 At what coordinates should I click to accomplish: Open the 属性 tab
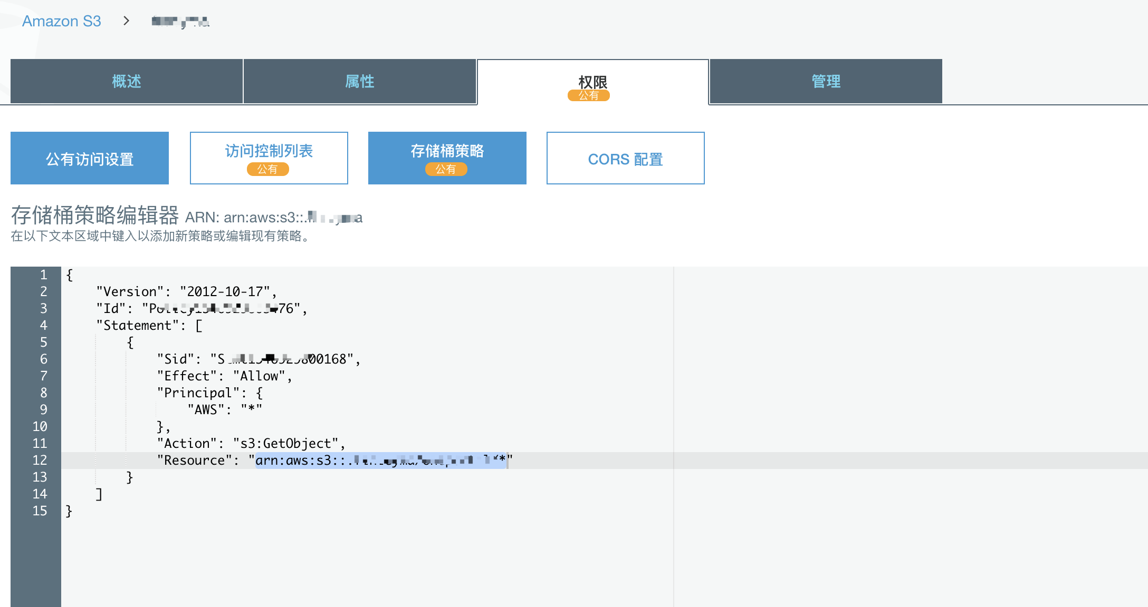(359, 81)
